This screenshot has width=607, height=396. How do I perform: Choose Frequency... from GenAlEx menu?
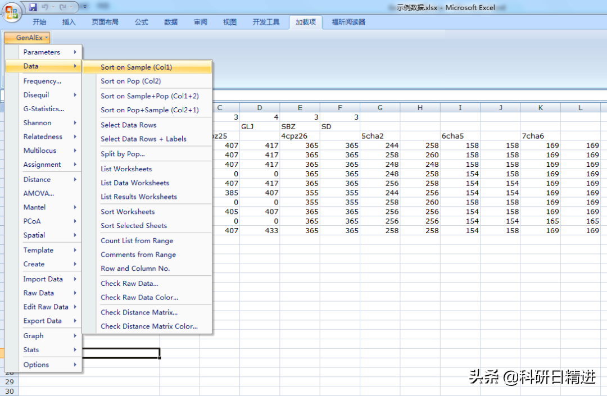tap(43, 81)
